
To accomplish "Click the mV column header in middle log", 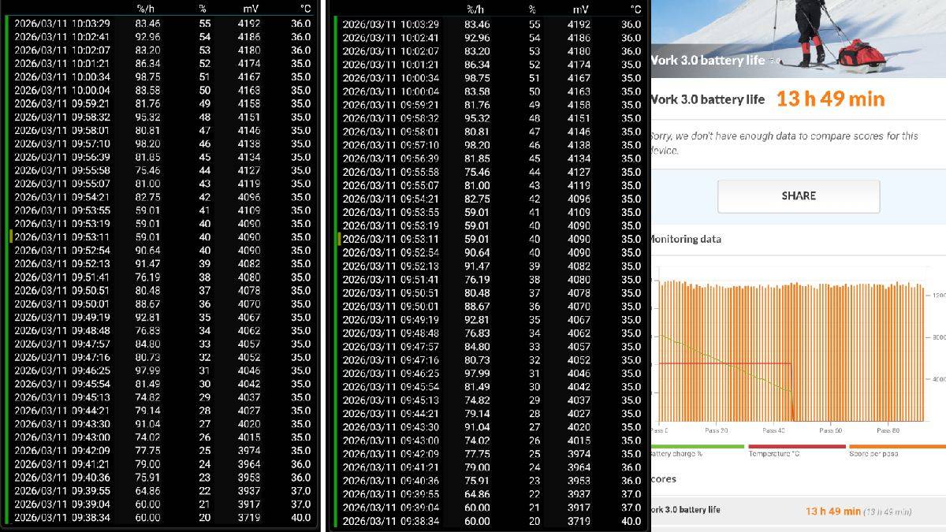I will pos(580,9).
